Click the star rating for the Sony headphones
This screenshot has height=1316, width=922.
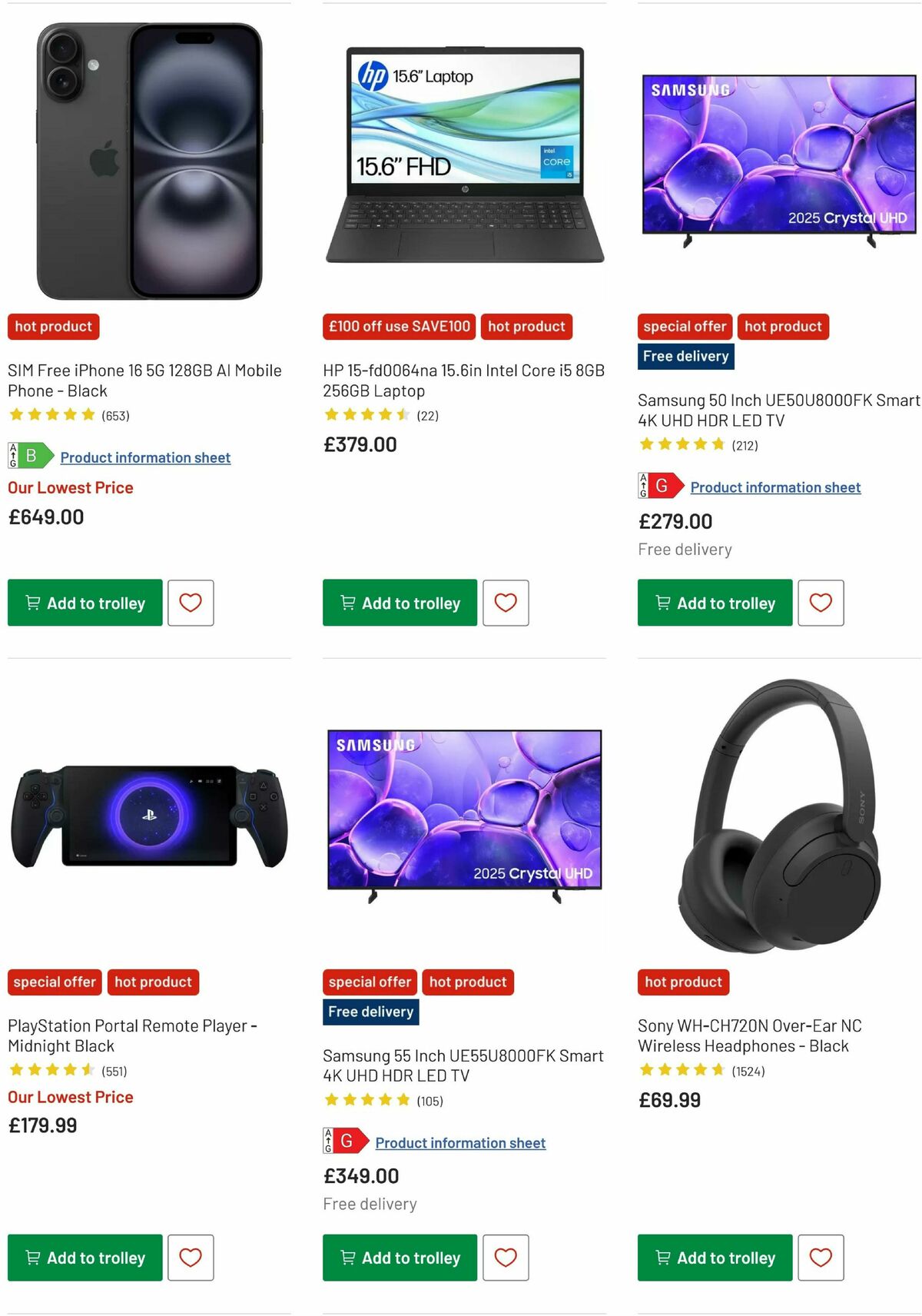[682, 1068]
